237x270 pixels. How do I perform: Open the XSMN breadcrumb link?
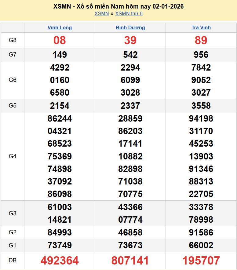pyautogui.click(x=101, y=13)
